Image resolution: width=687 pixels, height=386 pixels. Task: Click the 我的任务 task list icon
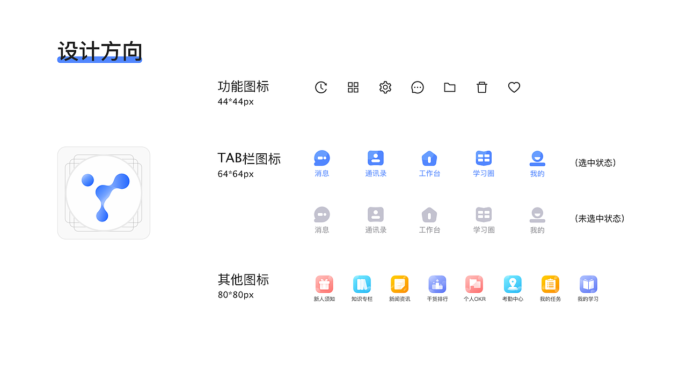click(550, 284)
